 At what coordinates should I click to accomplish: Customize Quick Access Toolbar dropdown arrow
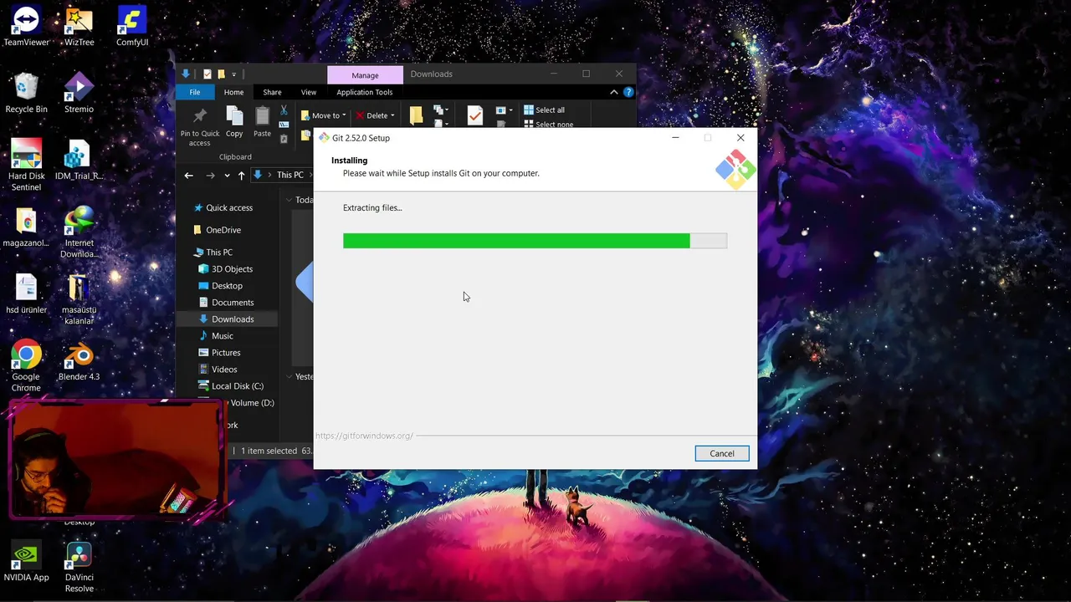(x=234, y=74)
